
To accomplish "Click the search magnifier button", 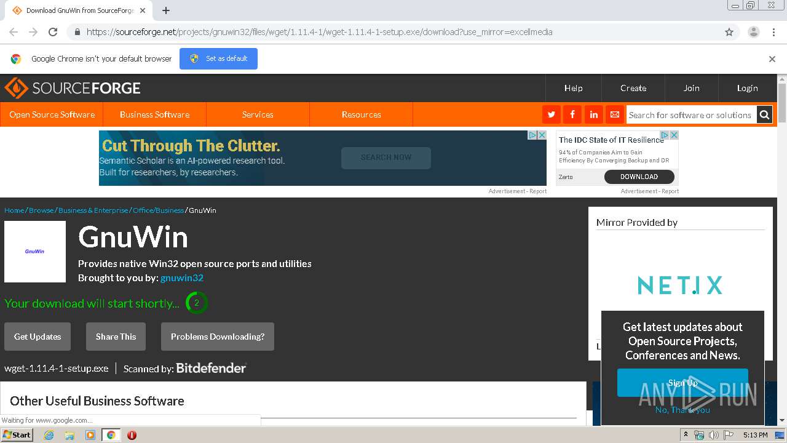I will [764, 114].
